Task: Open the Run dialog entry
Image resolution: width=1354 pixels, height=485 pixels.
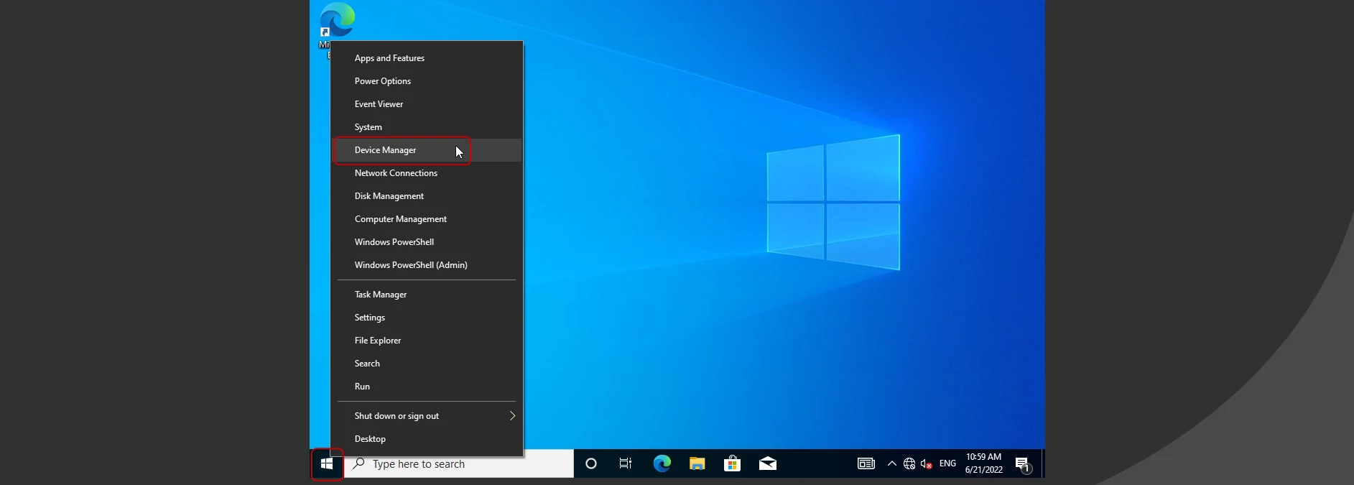Action: pyautogui.click(x=427, y=387)
